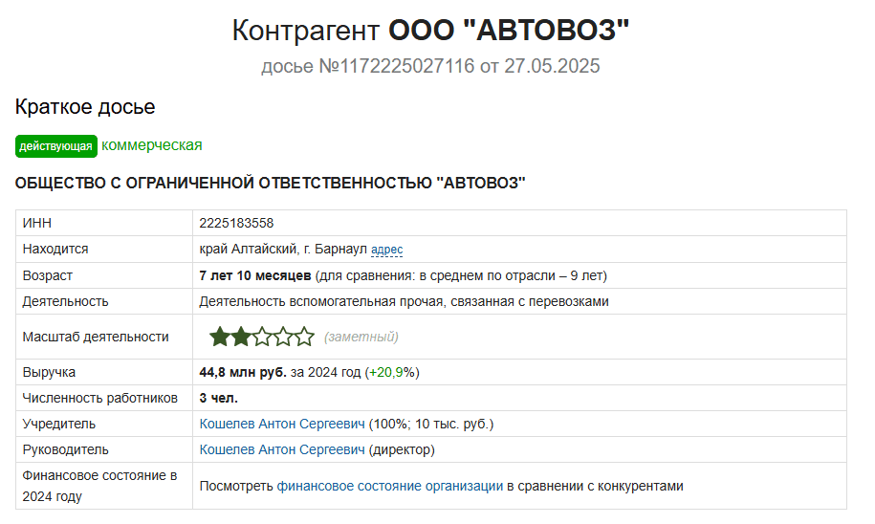Click the second filled rating star
The width and height of the screenshot is (875, 524).
pyautogui.click(x=241, y=337)
